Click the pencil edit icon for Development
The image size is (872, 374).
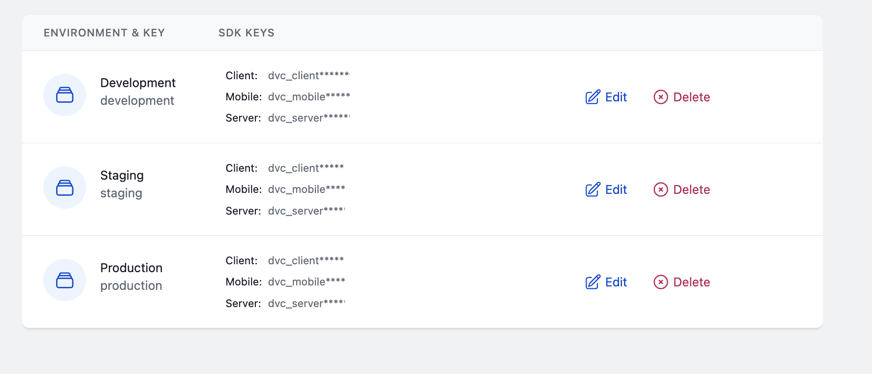click(593, 97)
